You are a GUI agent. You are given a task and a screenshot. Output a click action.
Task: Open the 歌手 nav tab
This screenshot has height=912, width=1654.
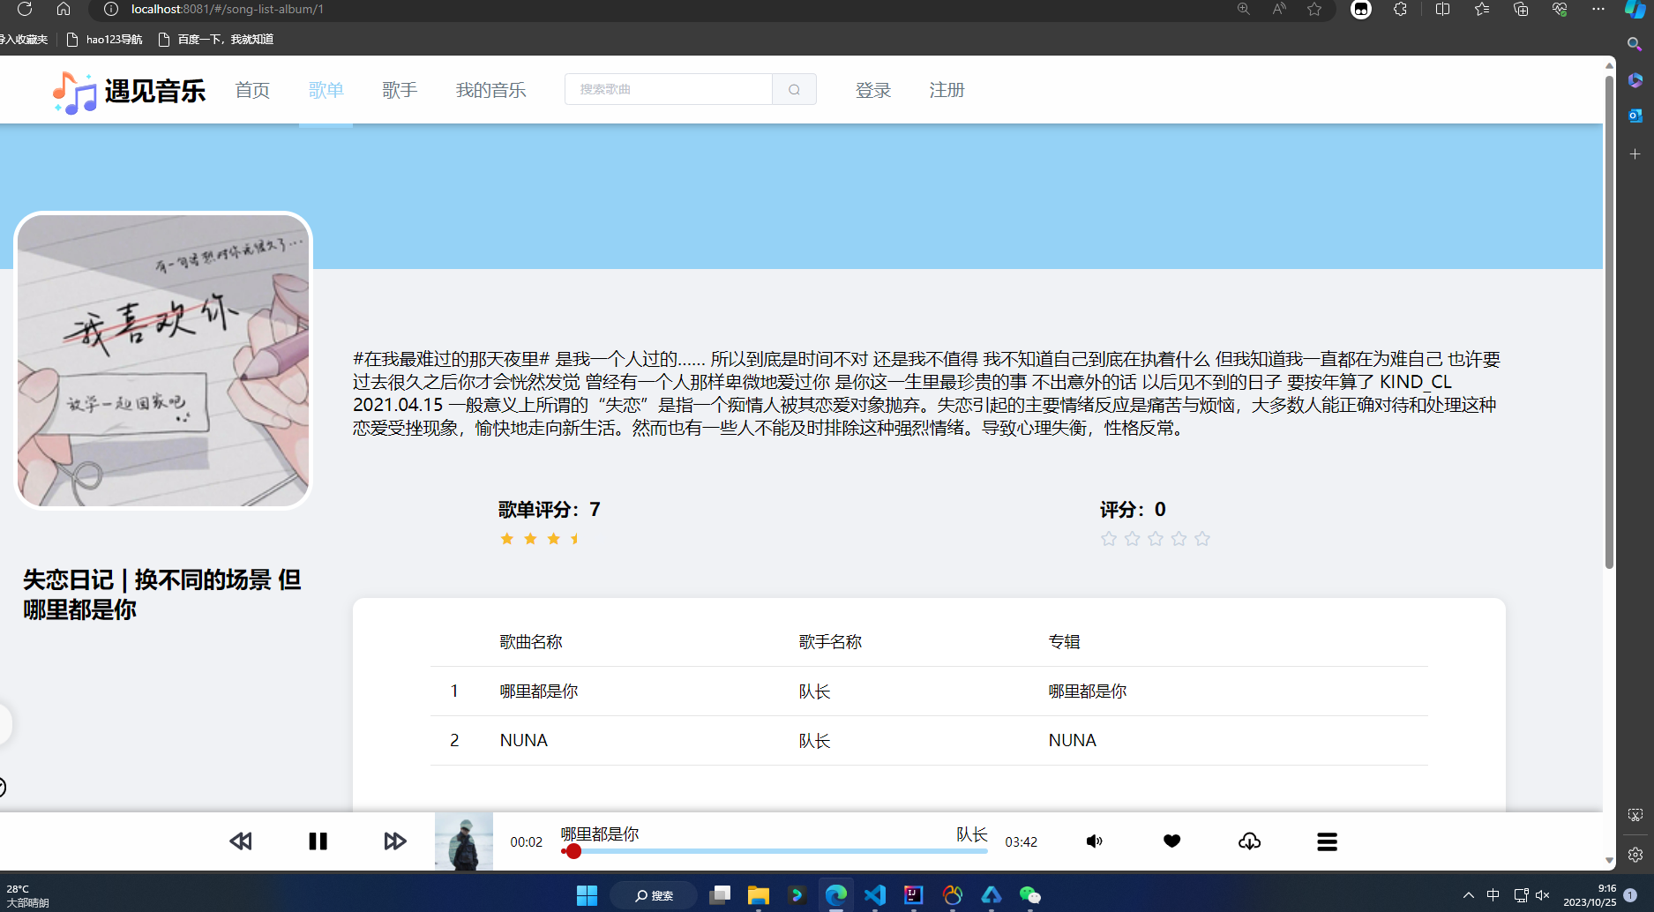coord(400,90)
